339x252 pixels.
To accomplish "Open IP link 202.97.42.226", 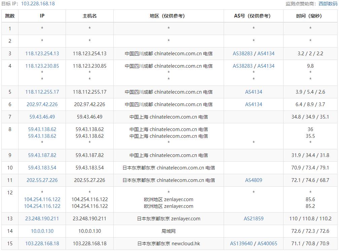I will tap(42, 104).
